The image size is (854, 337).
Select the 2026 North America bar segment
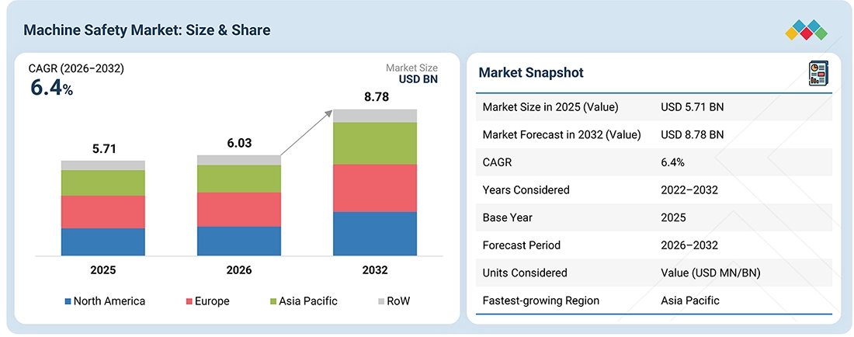coord(239,241)
